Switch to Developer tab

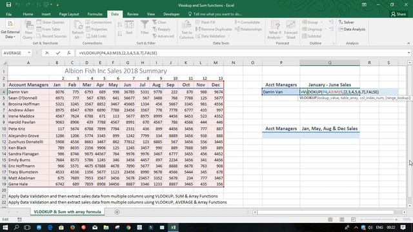[x=172, y=14]
